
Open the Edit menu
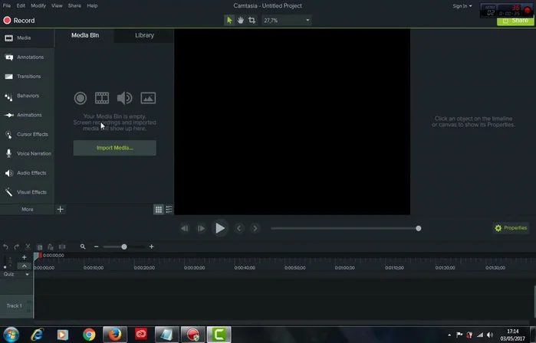coord(21,6)
